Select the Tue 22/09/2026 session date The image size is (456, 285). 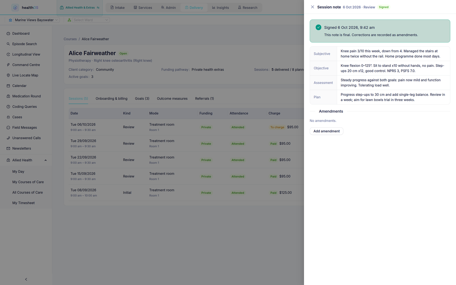pos(83,157)
